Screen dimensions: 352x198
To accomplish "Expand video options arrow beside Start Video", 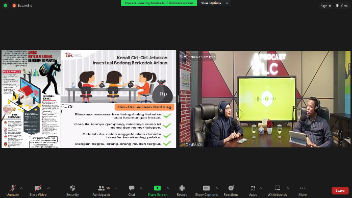I will click(x=48, y=188).
